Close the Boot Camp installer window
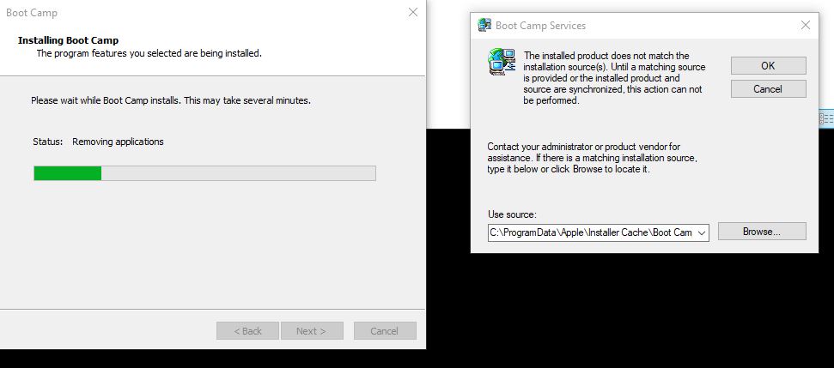The height and width of the screenshot is (368, 834). pyautogui.click(x=413, y=12)
